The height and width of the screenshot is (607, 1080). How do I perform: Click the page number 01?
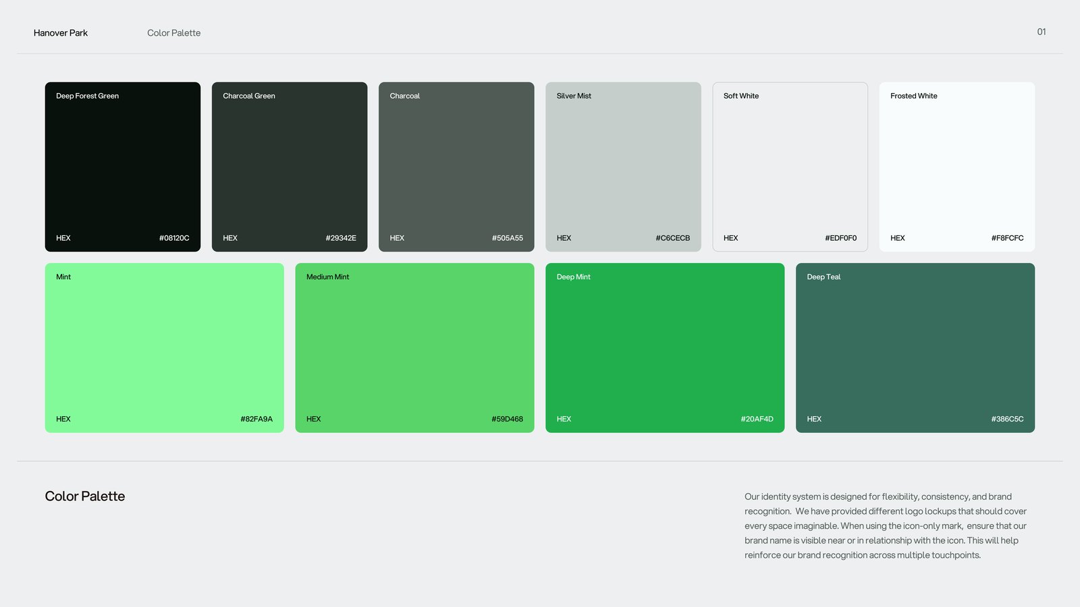coord(1042,32)
